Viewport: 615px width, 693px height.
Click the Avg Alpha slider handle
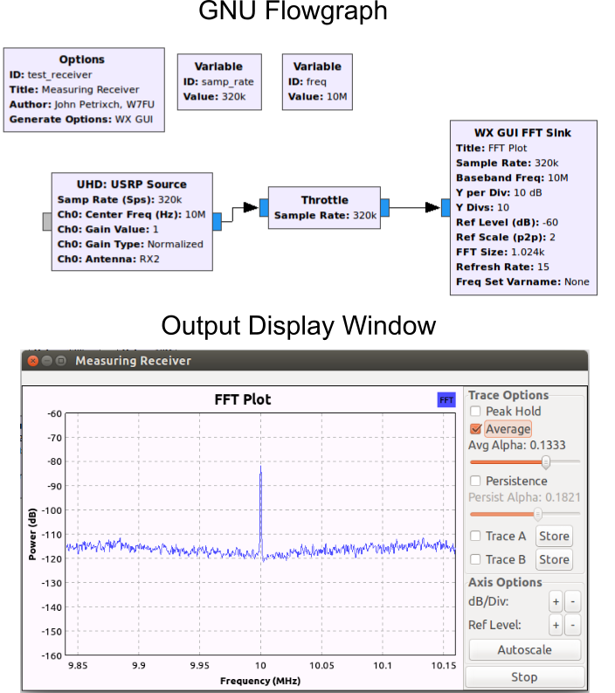coord(545,461)
